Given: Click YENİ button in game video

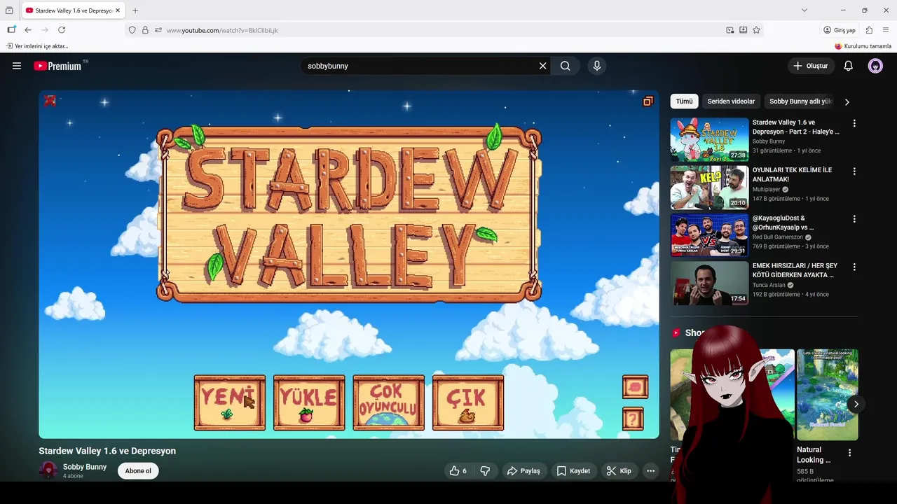Looking at the screenshot, I should 230,402.
